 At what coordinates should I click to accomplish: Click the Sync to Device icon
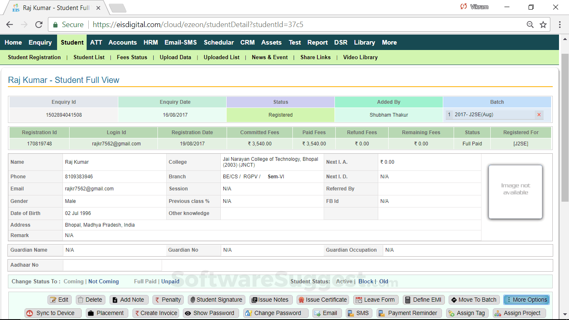29,313
